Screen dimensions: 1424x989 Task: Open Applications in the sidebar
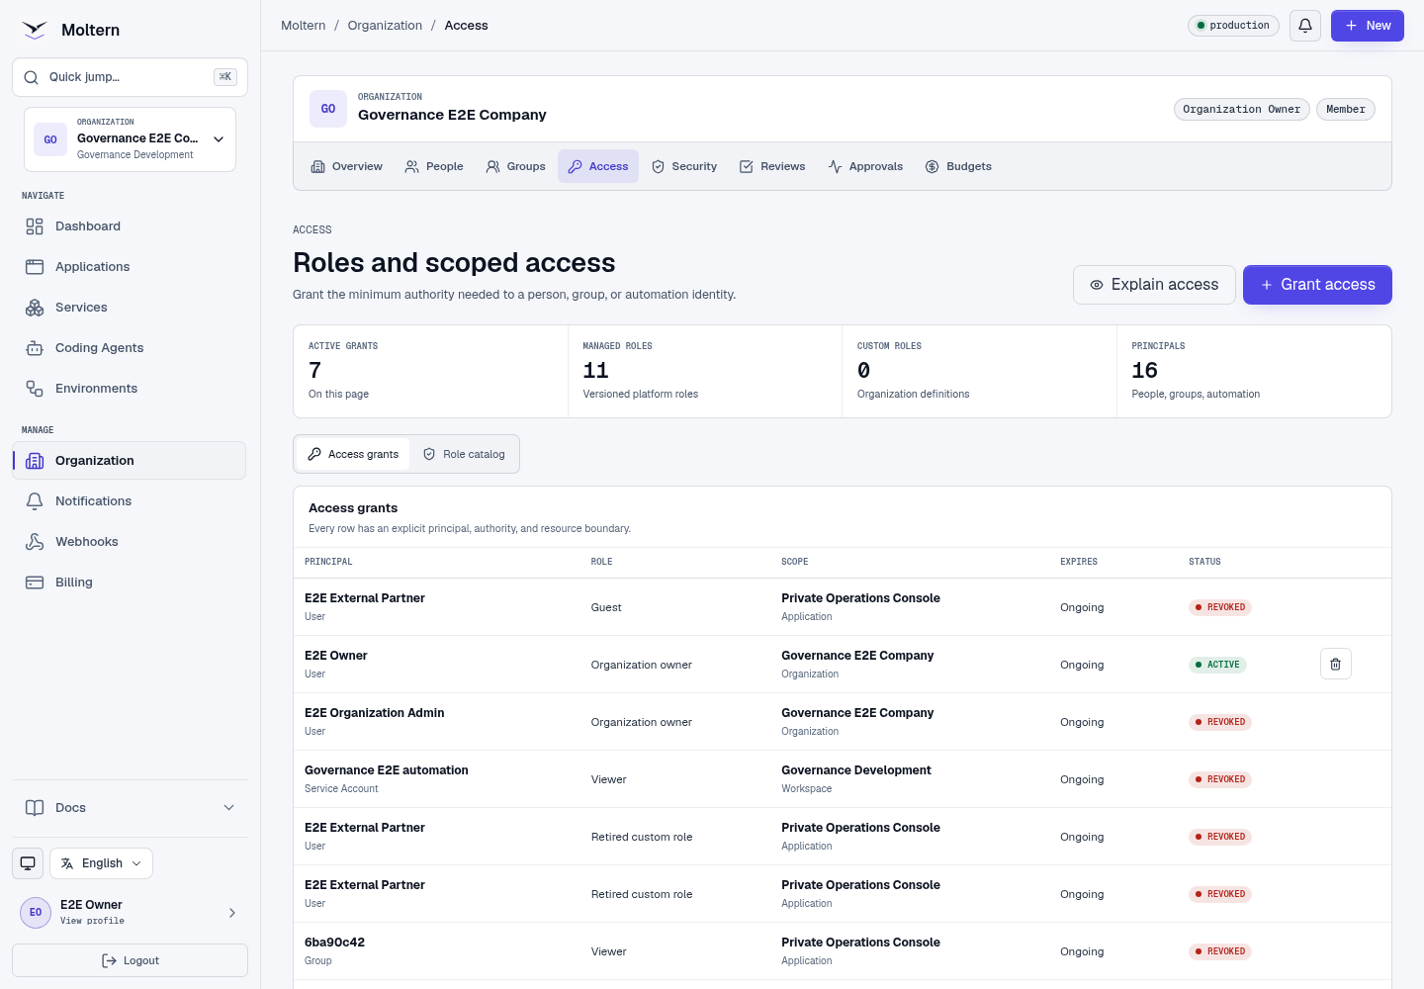tap(130, 267)
